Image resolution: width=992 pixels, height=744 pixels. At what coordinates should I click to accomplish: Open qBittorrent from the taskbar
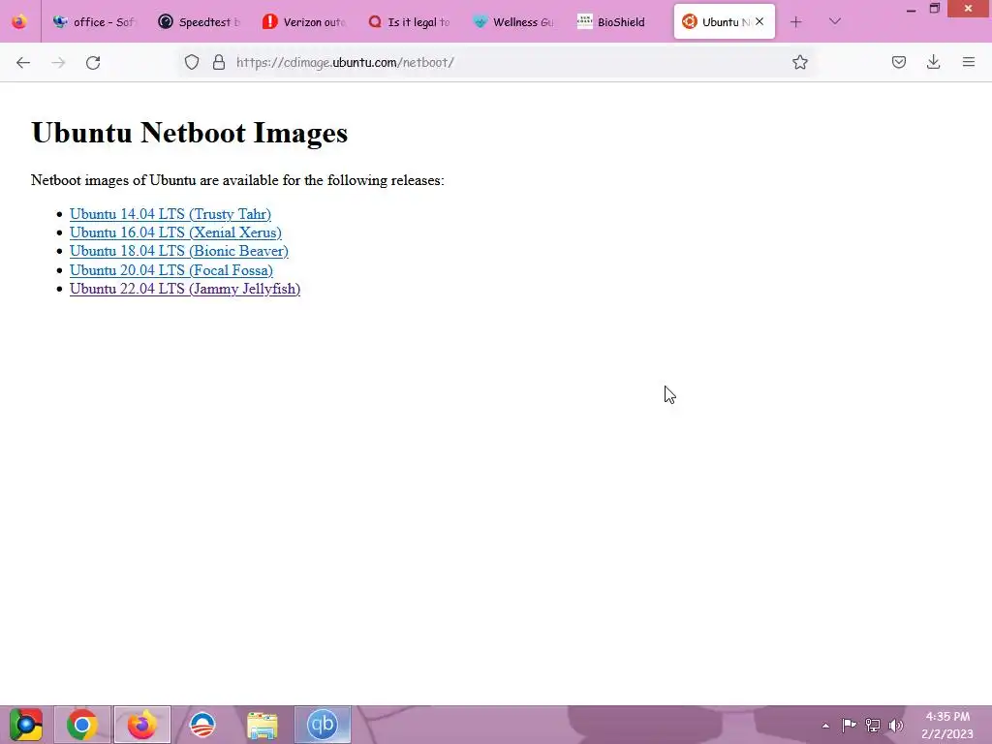(322, 725)
